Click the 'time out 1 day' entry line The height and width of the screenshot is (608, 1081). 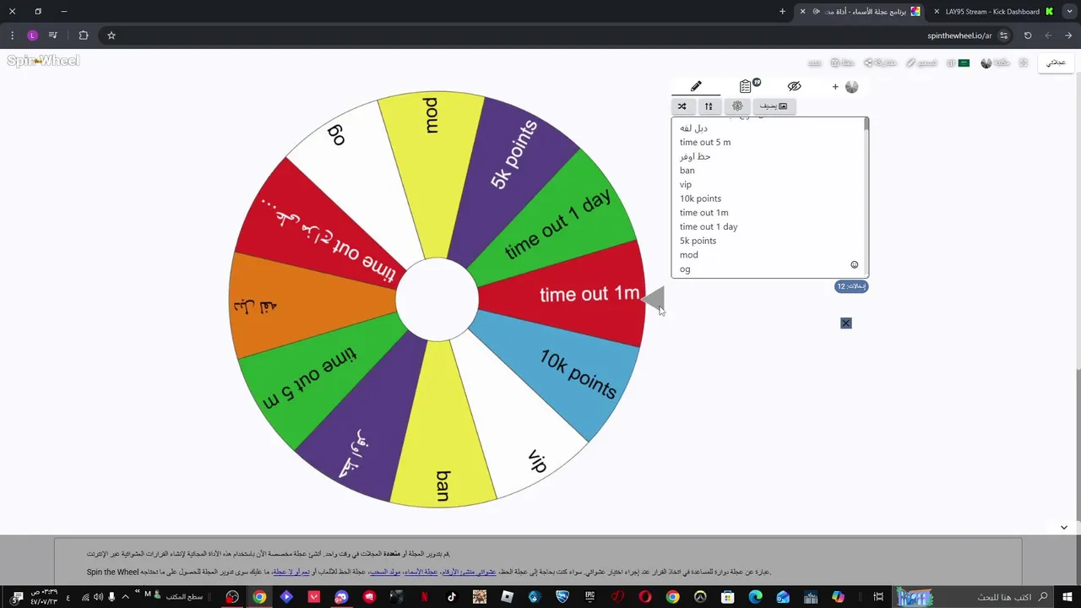tap(709, 226)
